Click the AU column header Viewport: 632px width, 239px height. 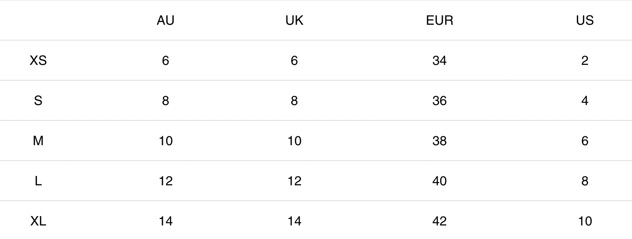(x=166, y=21)
